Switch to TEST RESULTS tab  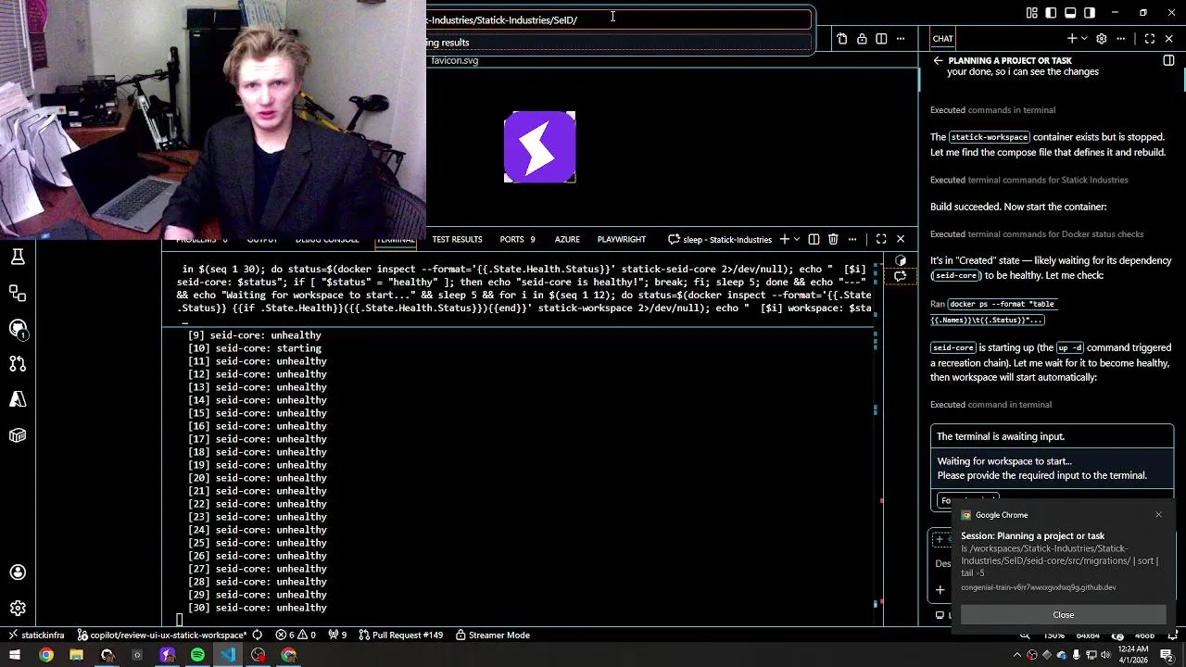tap(457, 240)
